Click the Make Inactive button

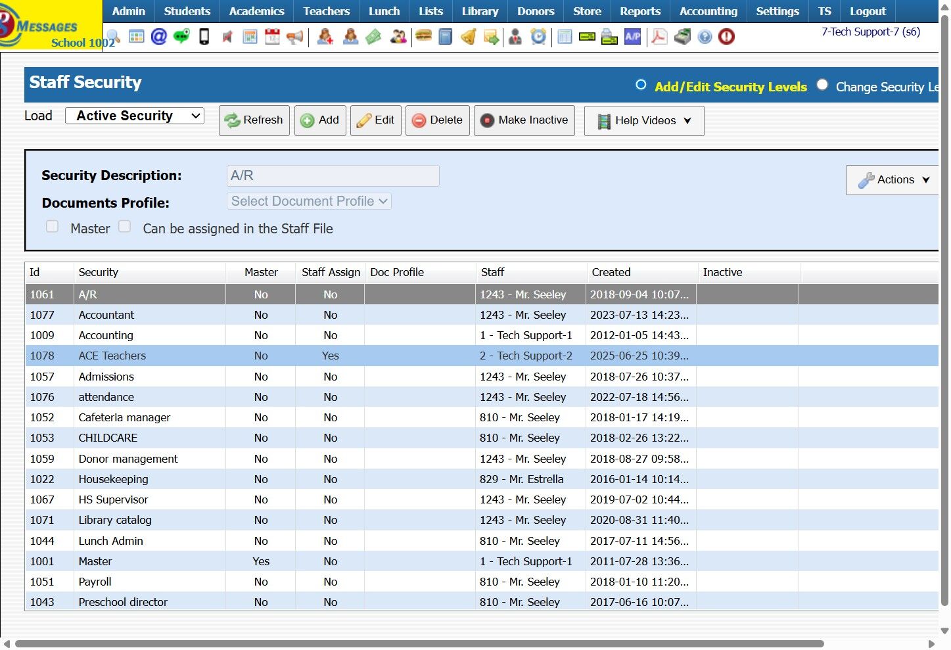524,120
